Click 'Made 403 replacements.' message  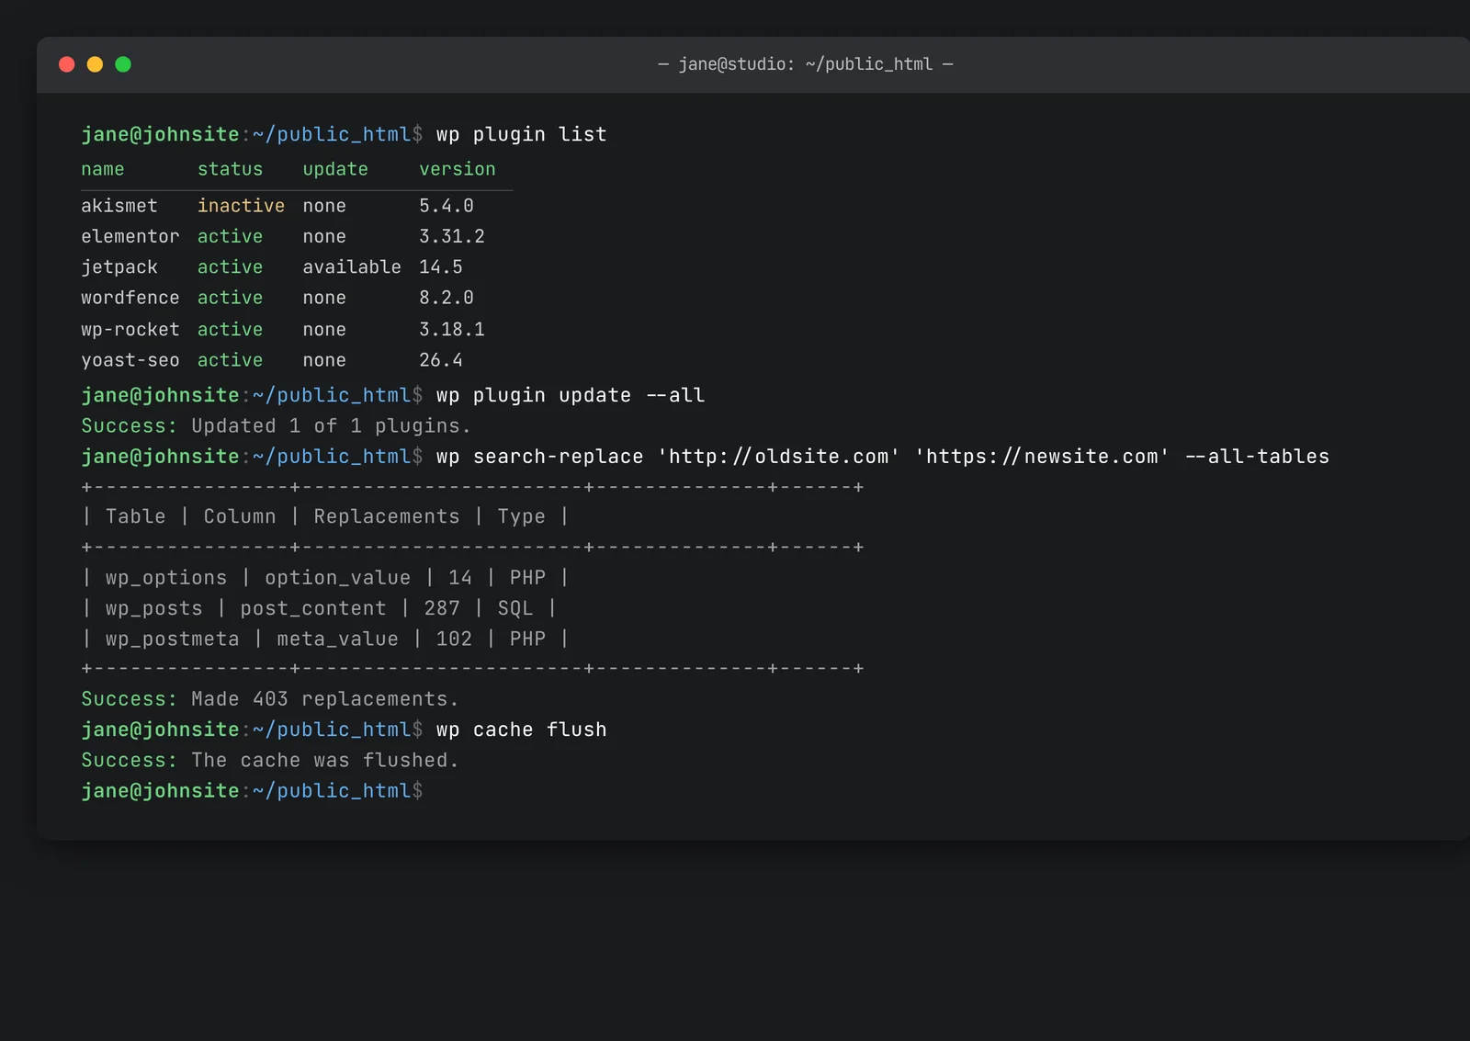325,699
